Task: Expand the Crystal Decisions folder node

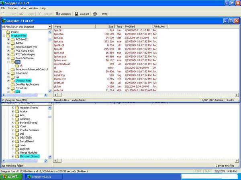Action: click(13, 130)
